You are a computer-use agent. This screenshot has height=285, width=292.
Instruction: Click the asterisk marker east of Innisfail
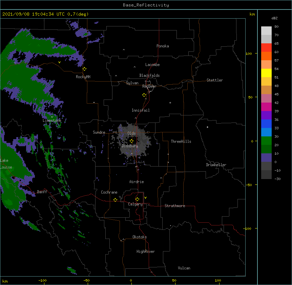point(170,103)
